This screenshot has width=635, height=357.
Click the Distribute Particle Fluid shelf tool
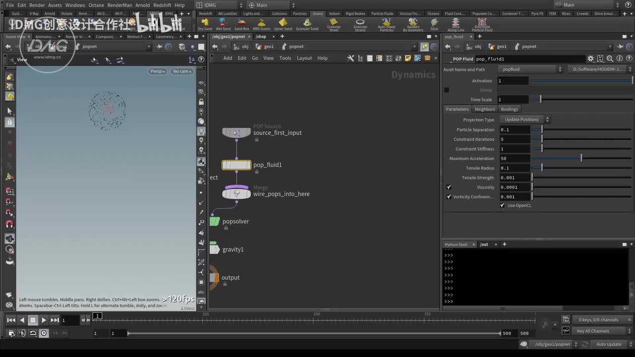point(482,24)
